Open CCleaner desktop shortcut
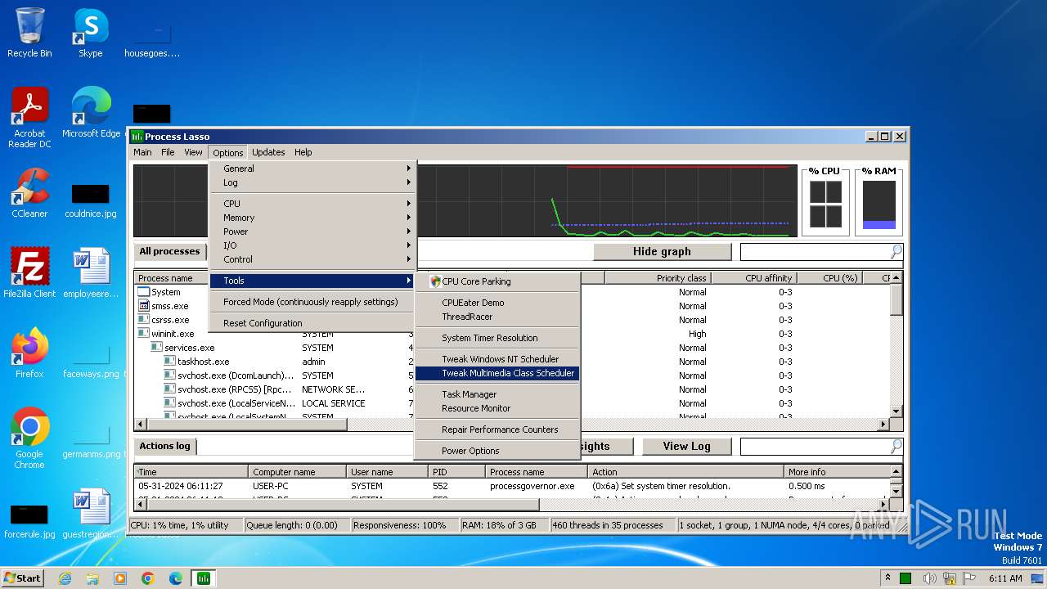The height and width of the screenshot is (589, 1047). coord(29,193)
